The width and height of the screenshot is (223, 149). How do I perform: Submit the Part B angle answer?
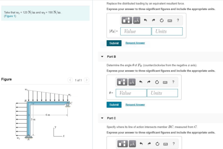click(x=114, y=105)
